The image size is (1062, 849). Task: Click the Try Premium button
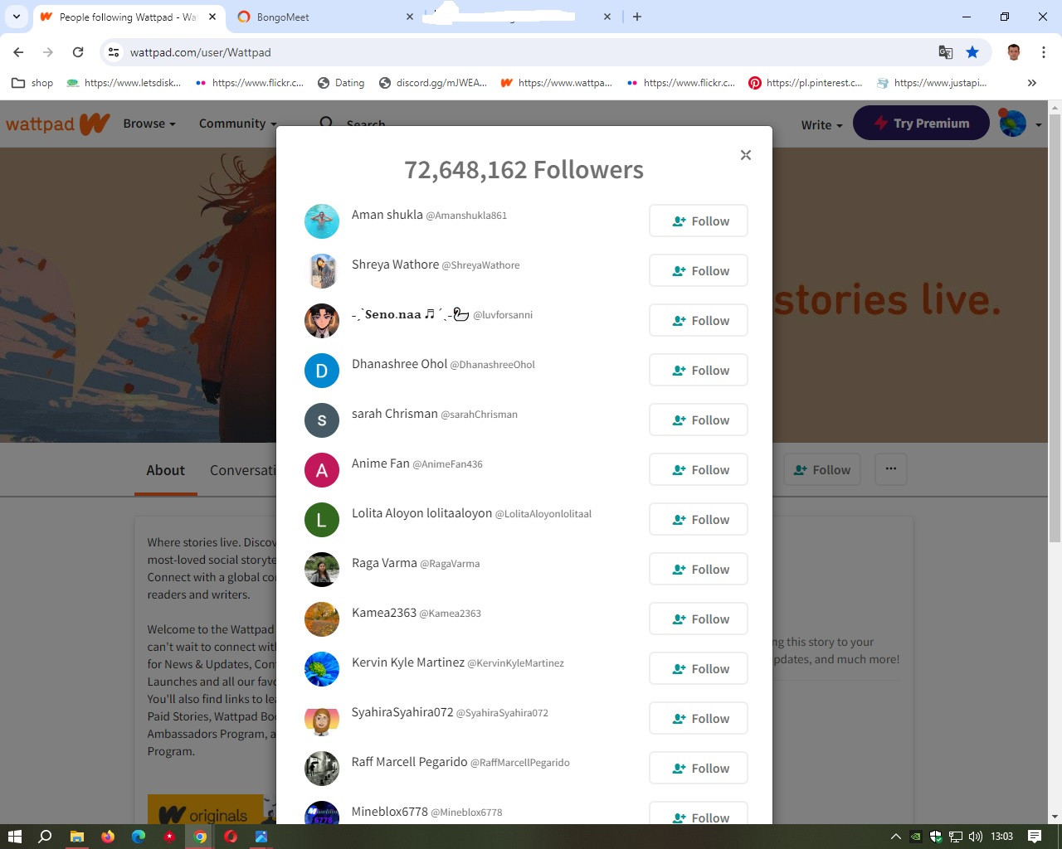click(x=921, y=124)
